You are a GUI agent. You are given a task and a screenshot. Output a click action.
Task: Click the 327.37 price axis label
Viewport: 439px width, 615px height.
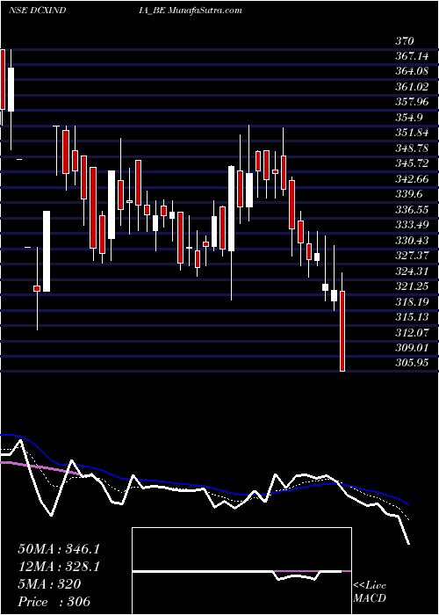point(411,256)
